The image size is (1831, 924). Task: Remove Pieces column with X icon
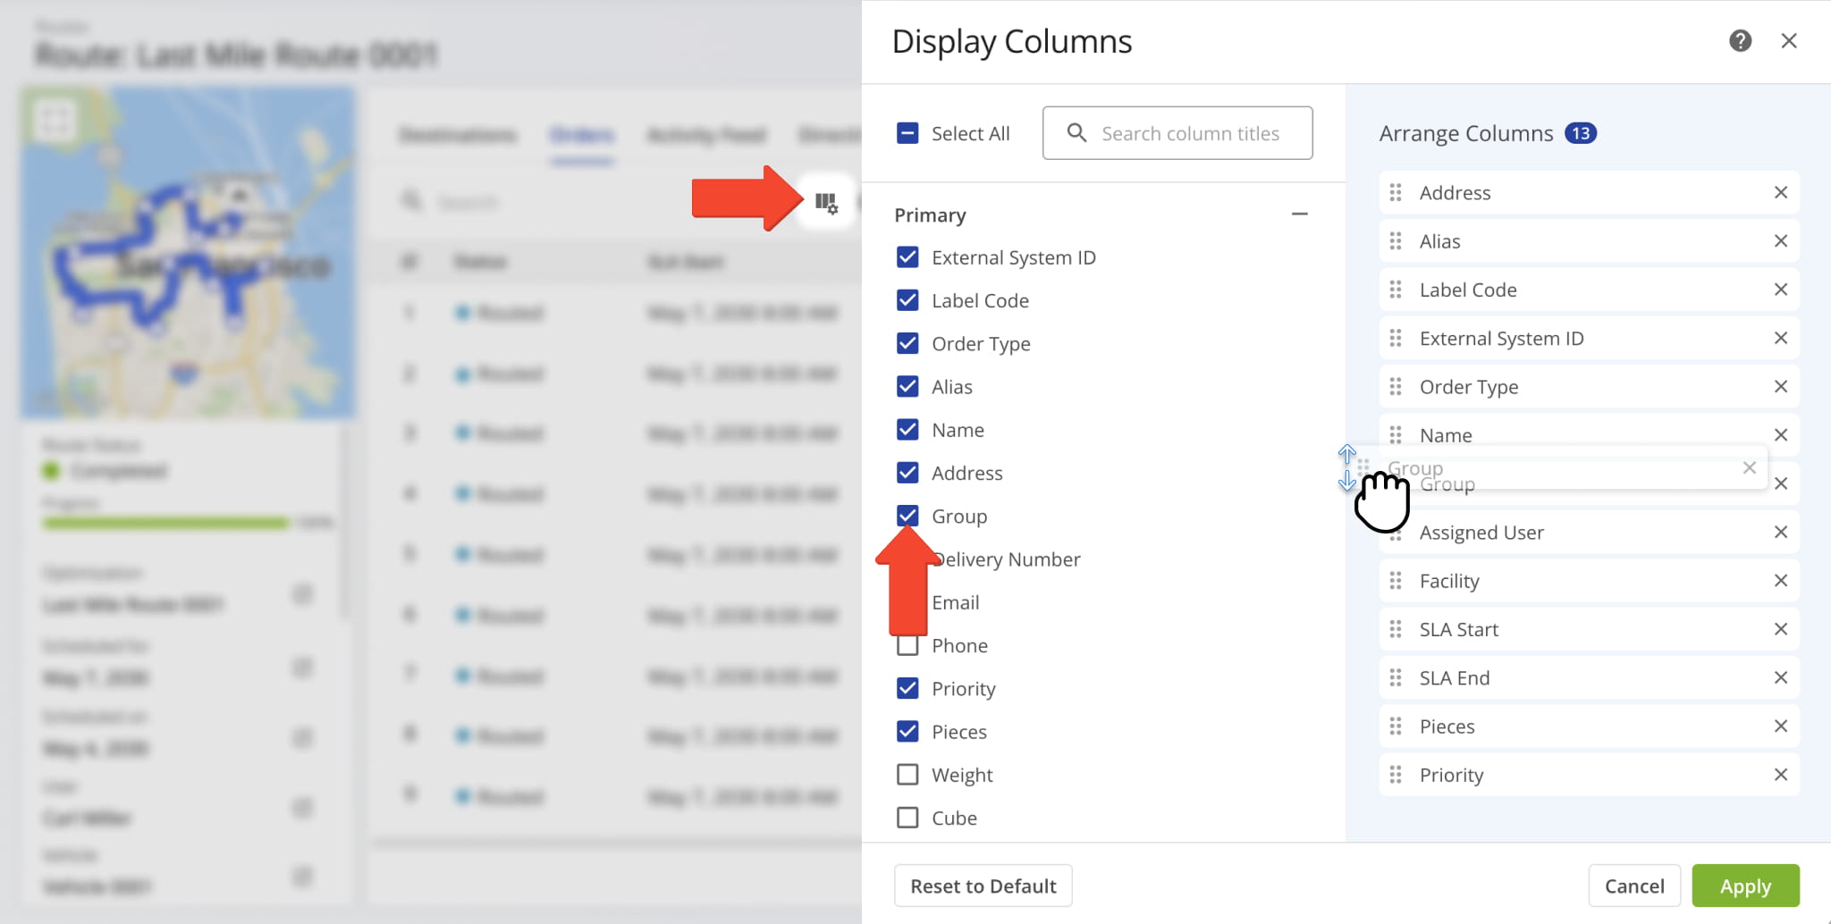[x=1780, y=727]
